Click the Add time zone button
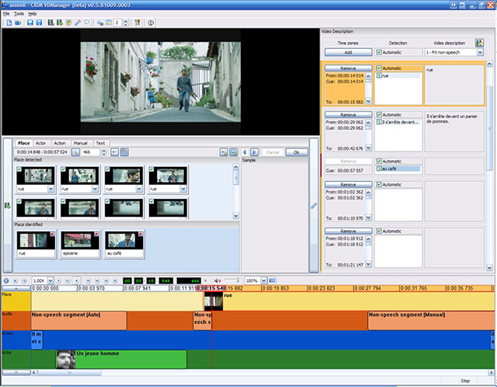 (349, 52)
